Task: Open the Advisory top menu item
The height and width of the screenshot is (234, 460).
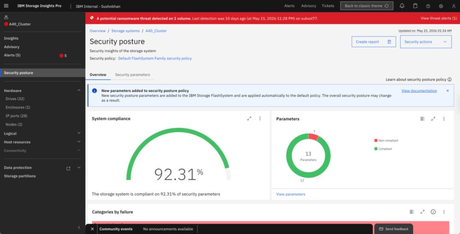Action: pos(309,6)
